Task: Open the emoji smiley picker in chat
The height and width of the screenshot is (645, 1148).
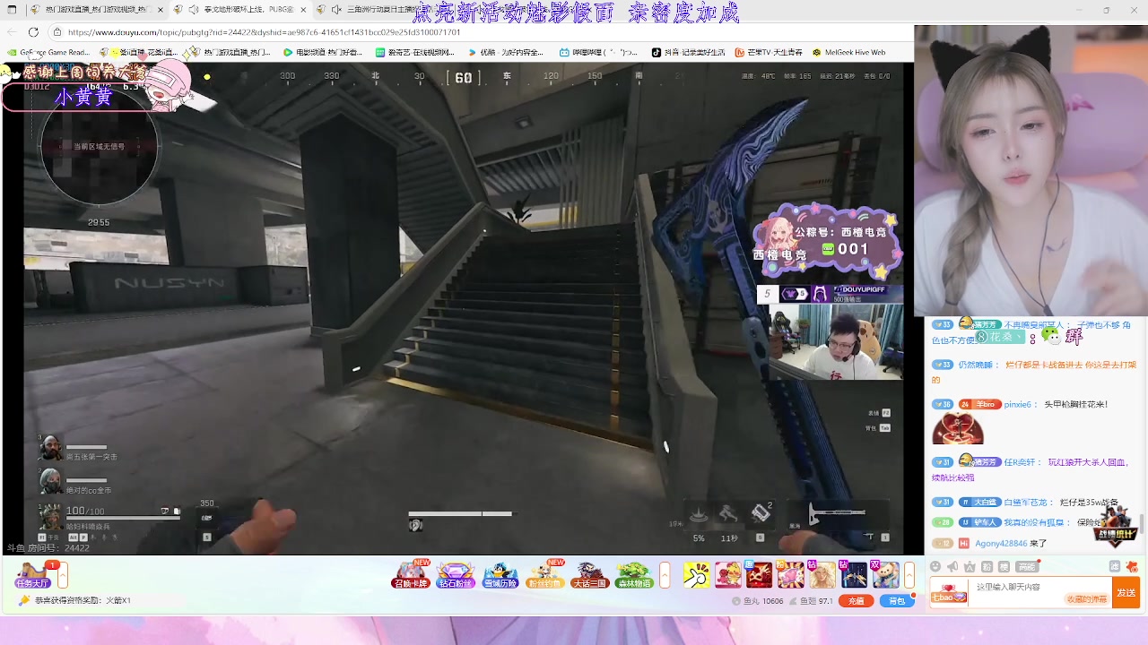Action: (935, 566)
